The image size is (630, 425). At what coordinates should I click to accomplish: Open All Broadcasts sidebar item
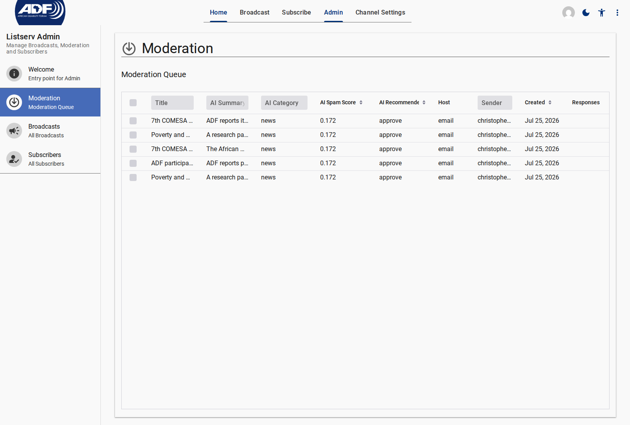point(50,131)
